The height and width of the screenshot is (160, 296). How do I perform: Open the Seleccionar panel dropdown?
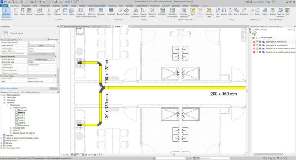point(6,20)
